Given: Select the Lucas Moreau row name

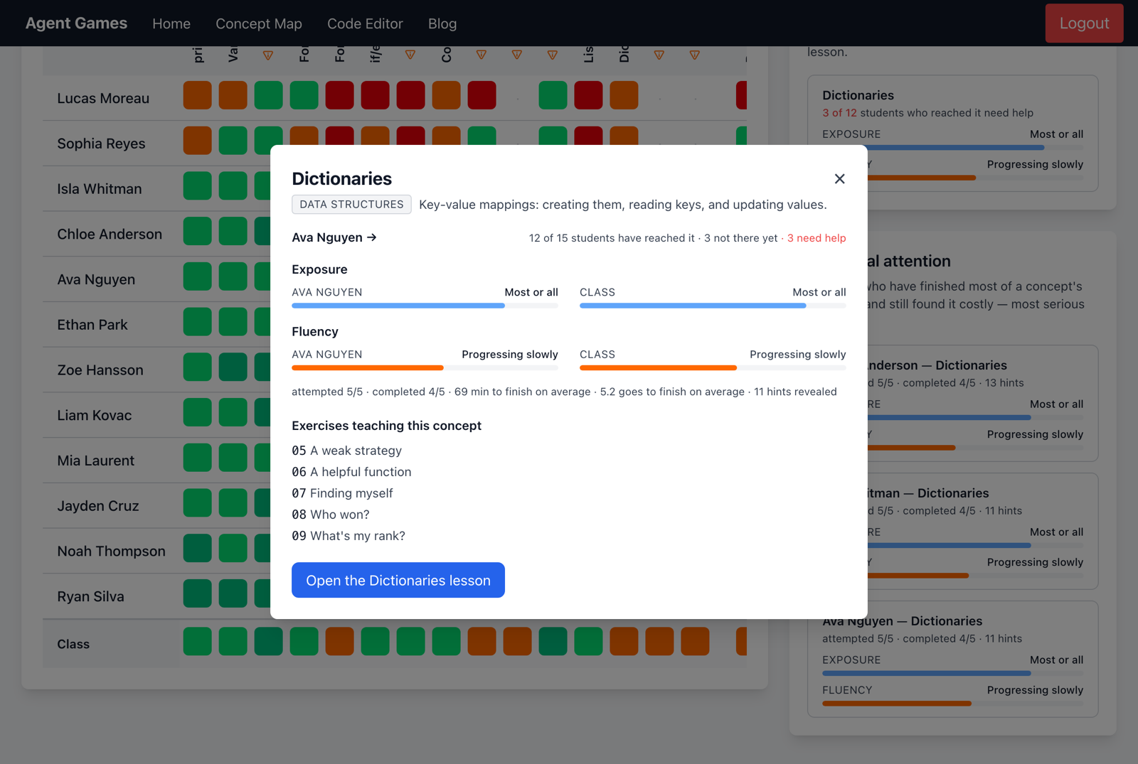Looking at the screenshot, I should click(103, 98).
